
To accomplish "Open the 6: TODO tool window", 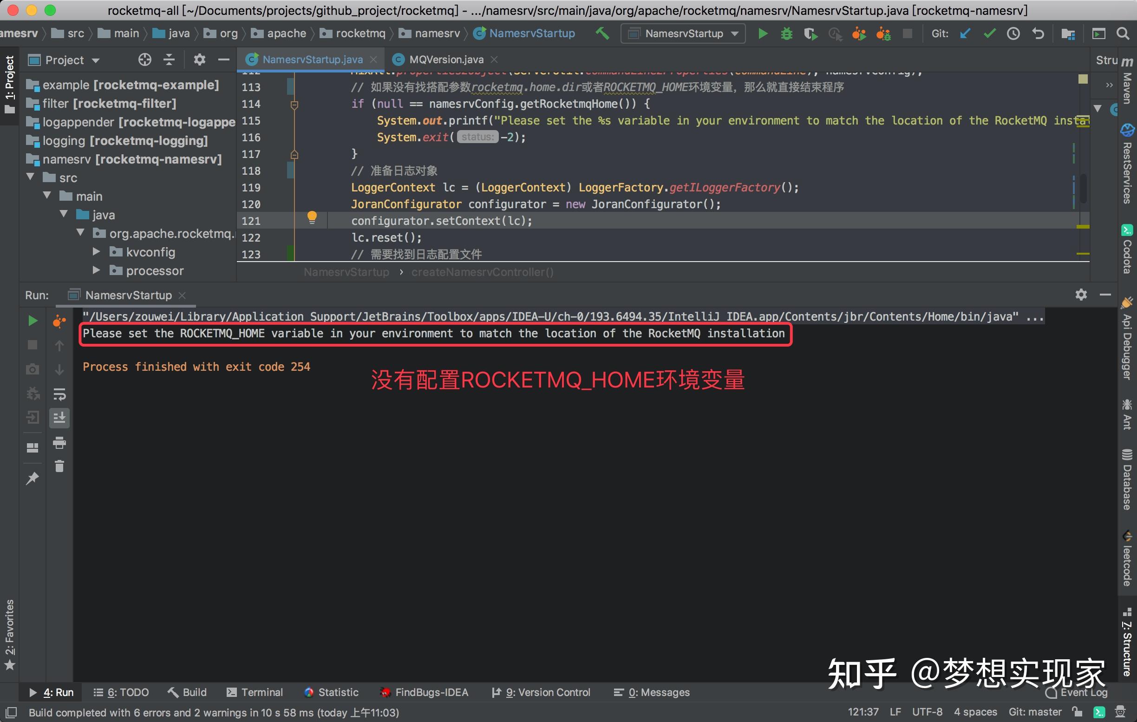I will pos(121,692).
